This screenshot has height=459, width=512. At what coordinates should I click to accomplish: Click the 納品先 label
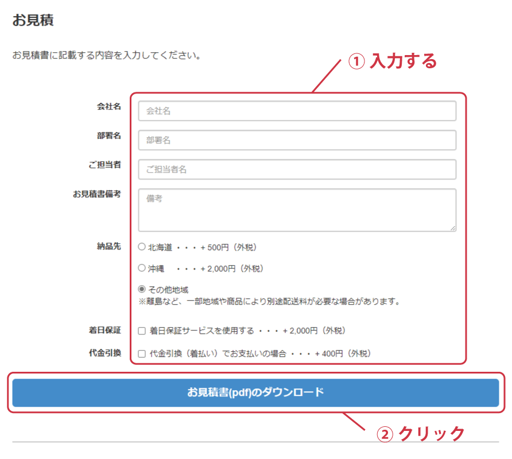[109, 246]
